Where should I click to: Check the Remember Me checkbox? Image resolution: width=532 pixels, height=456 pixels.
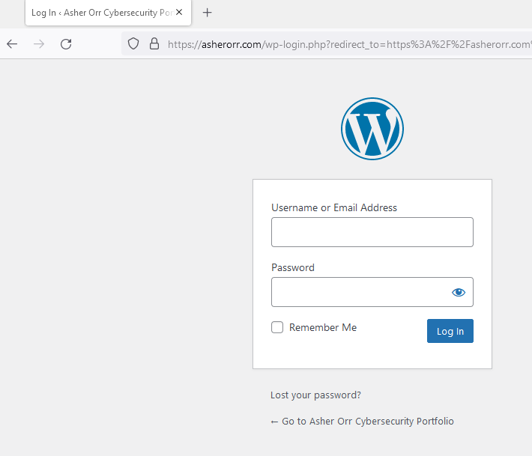point(277,327)
